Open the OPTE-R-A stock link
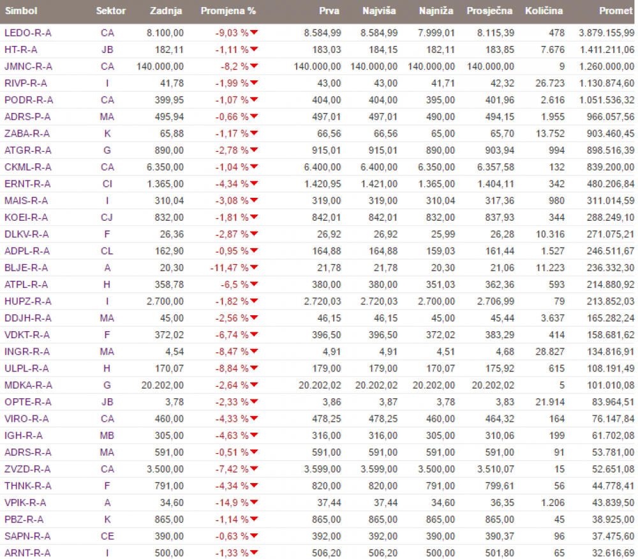The width and height of the screenshot is (638, 559). (28, 402)
